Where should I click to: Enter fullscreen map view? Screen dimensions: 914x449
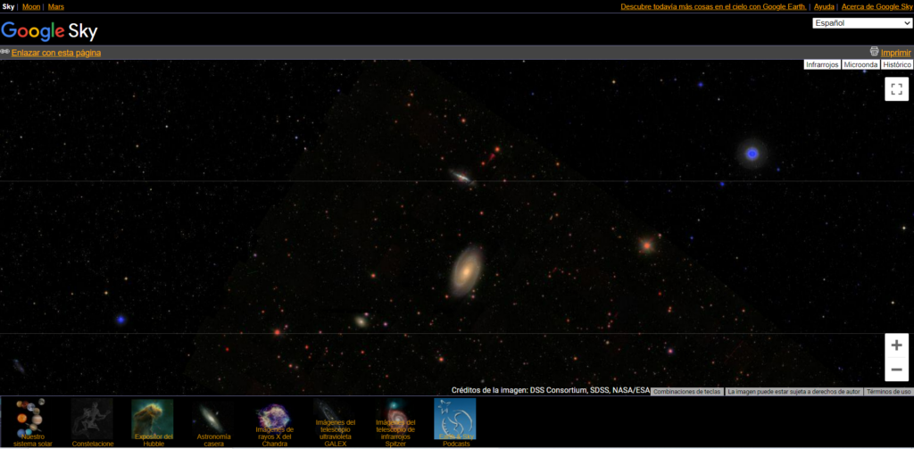click(x=896, y=89)
